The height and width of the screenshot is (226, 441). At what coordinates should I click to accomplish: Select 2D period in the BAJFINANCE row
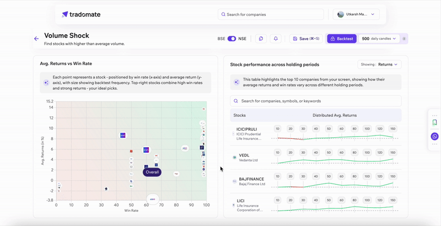click(291, 176)
